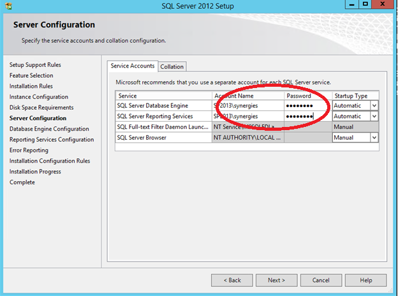The height and width of the screenshot is (296, 398).
Task: Open Startup Type dropdown for SQL Server Browser
Action: pyautogui.click(x=374, y=138)
